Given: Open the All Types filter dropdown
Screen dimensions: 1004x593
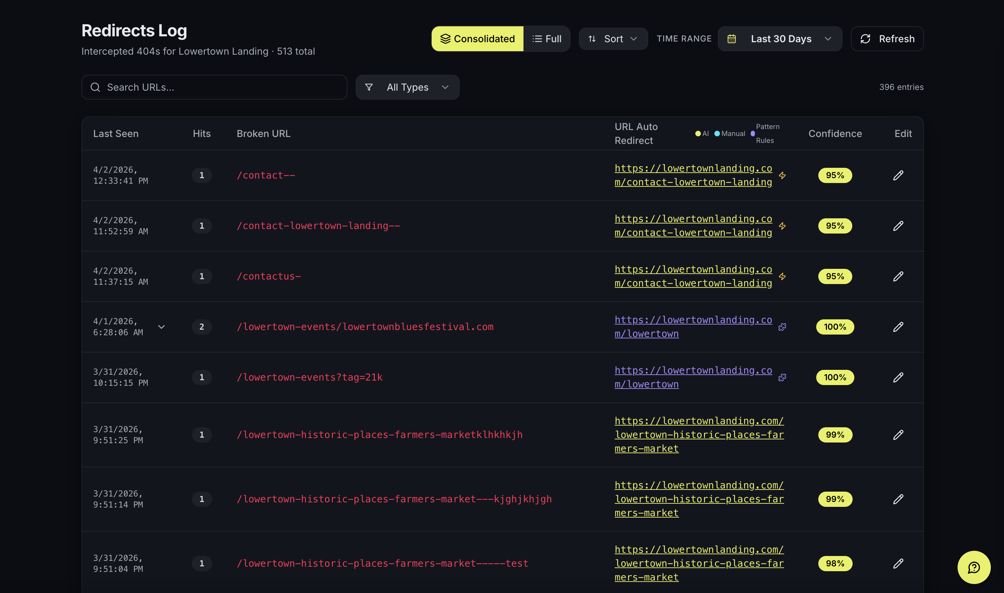Looking at the screenshot, I should [x=407, y=87].
